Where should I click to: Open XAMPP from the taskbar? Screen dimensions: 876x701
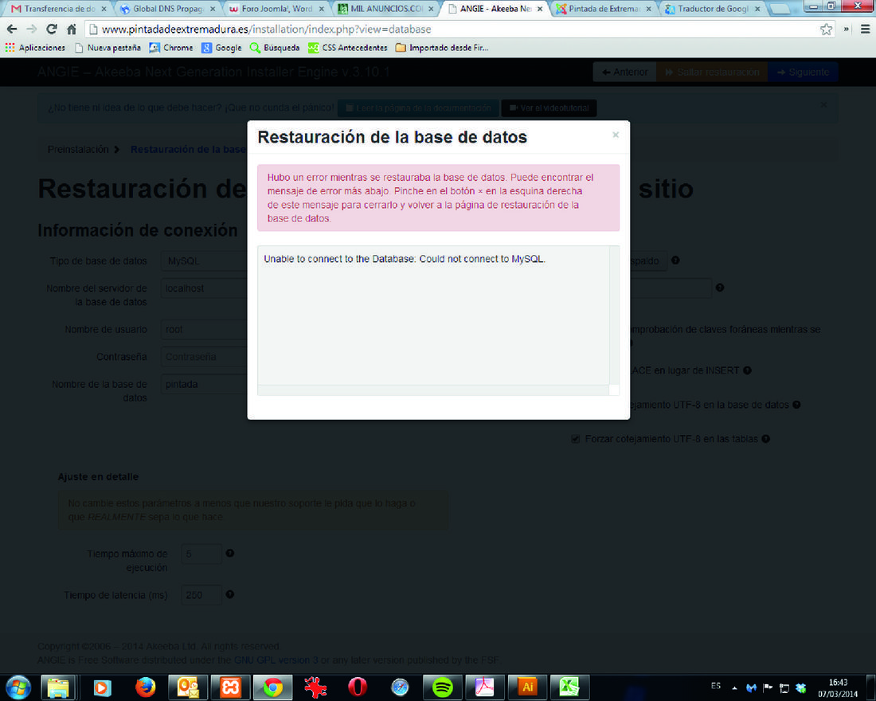230,687
